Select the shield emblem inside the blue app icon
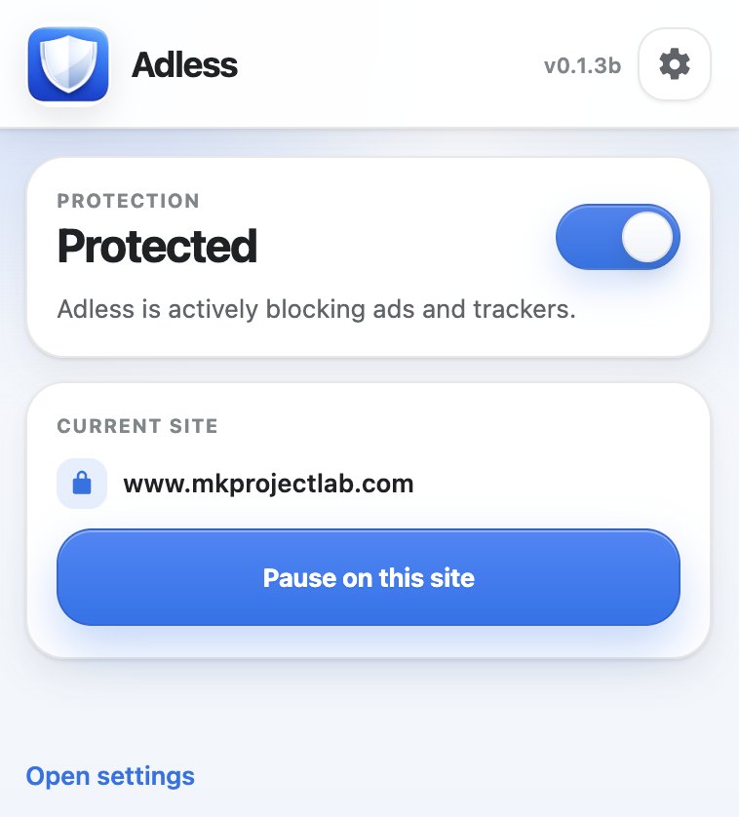The height and width of the screenshot is (817, 739). (68, 64)
